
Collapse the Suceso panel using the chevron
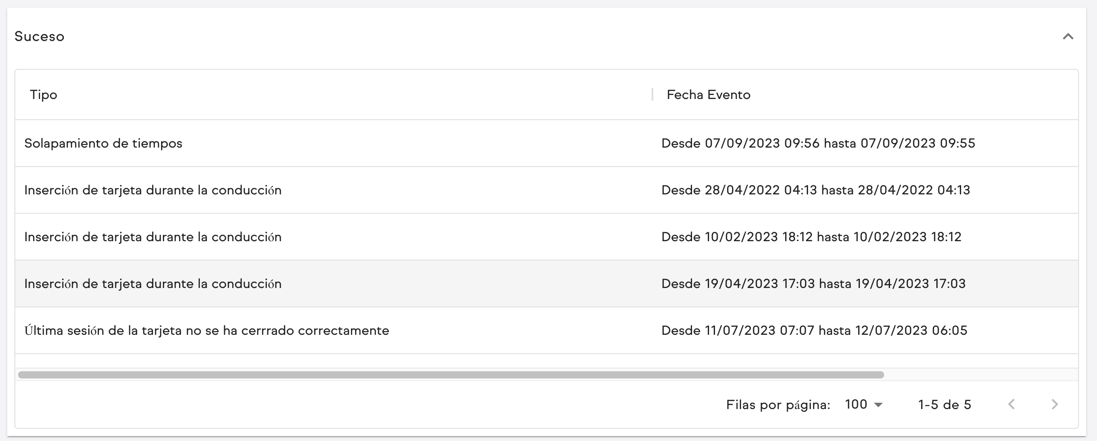click(1069, 36)
